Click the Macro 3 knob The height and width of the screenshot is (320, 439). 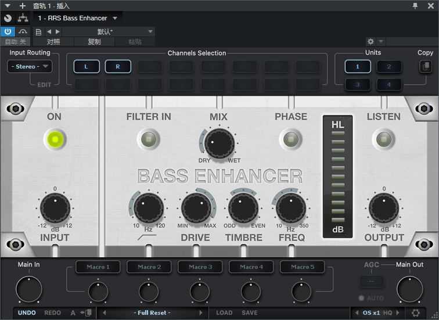point(200,292)
